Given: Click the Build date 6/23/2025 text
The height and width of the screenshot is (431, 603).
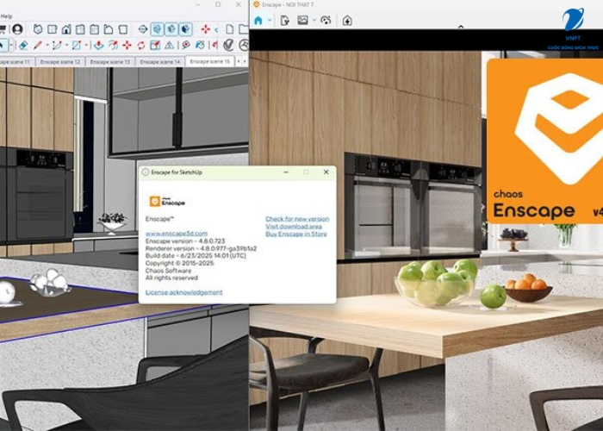Looking at the screenshot, I should tap(196, 255).
